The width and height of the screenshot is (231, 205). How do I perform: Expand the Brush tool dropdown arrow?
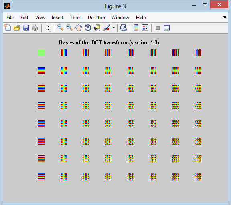point(113,28)
